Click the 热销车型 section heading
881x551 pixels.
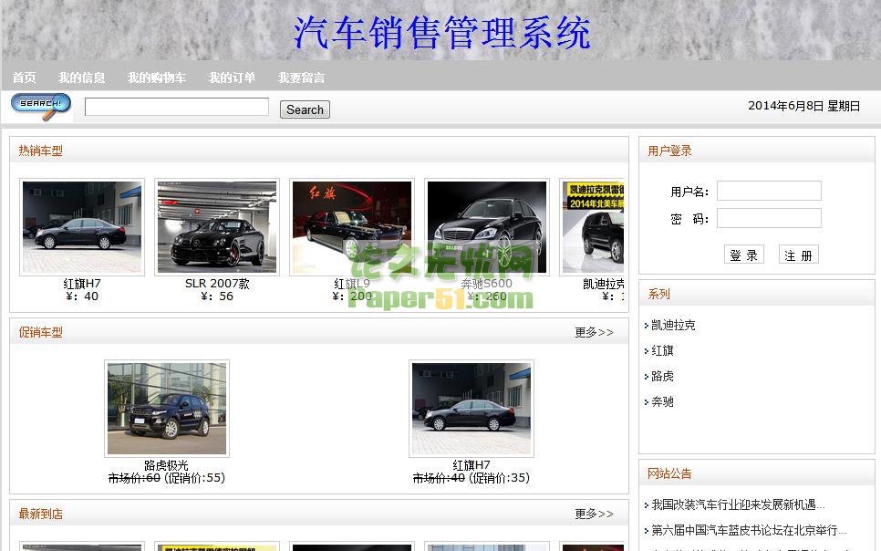tap(40, 151)
